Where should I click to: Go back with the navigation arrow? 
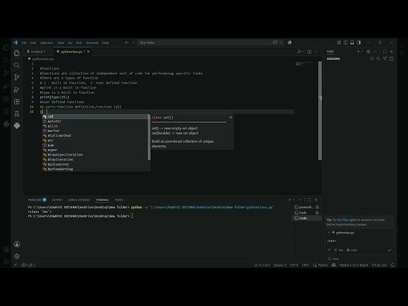[127, 43]
